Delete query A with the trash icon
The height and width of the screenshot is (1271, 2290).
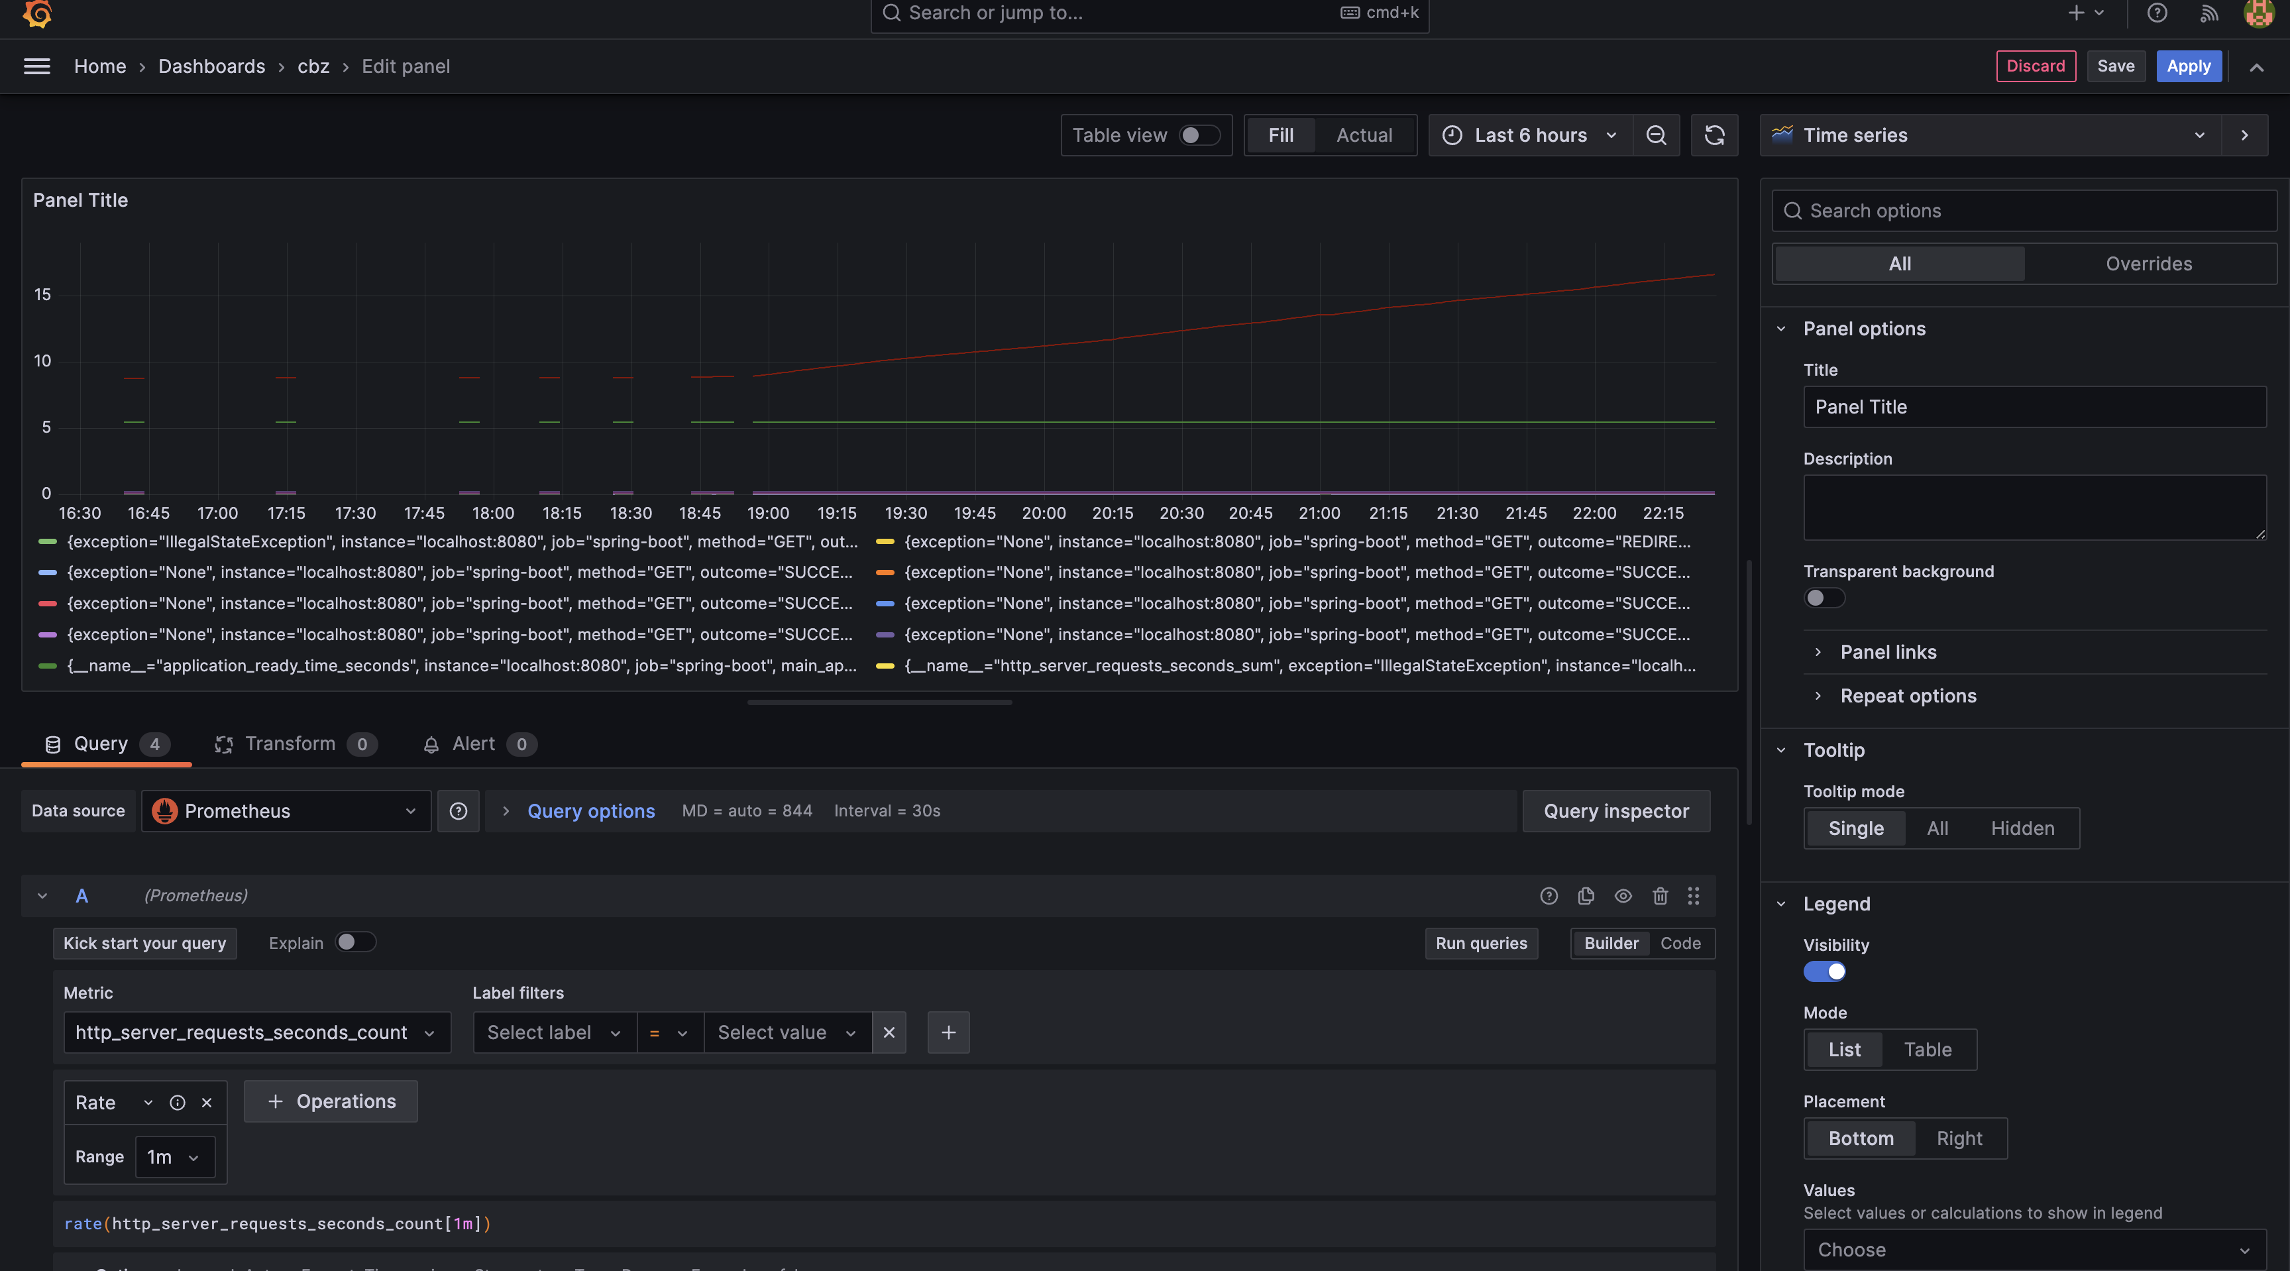[1660, 896]
